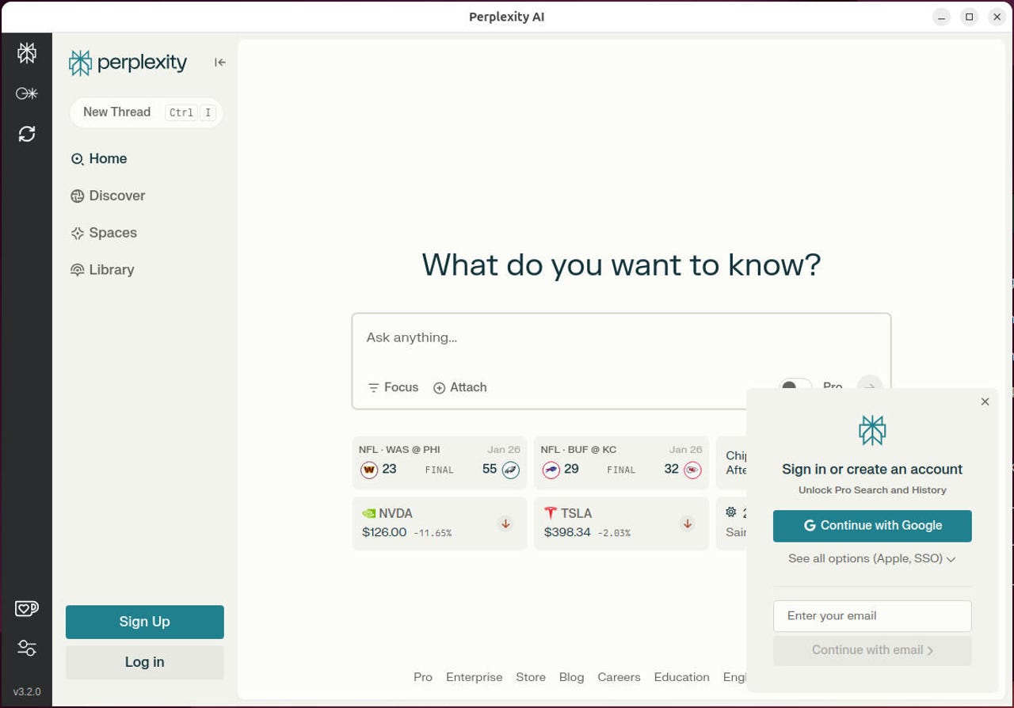Click the Perplexity logo in the dark strip
Screen dimensions: 1014x708
(x=27, y=53)
